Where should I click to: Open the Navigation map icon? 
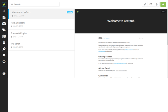pyautogui.click(x=4, y=36)
